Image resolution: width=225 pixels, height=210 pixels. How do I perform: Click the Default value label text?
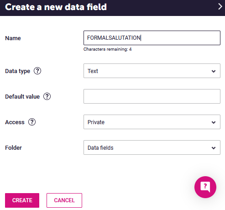click(22, 97)
